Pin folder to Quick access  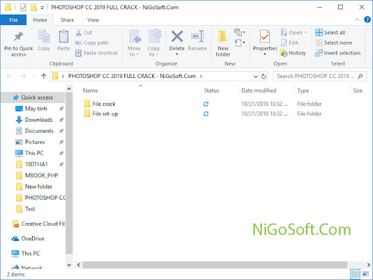pos(18,44)
